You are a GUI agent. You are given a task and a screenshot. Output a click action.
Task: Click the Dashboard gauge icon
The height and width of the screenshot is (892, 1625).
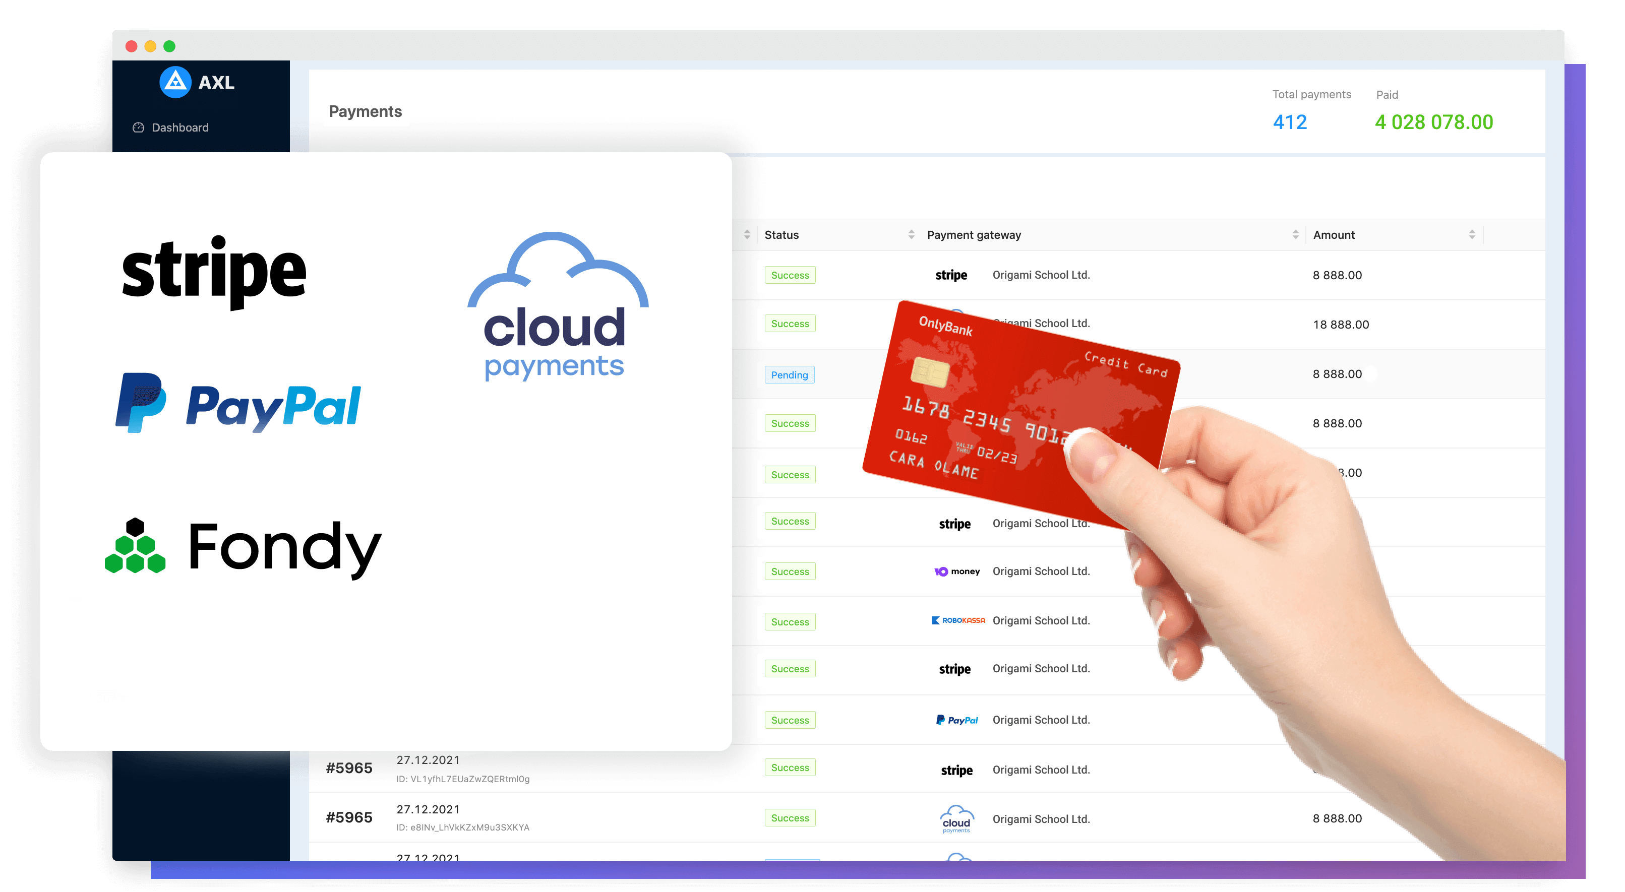(x=138, y=128)
